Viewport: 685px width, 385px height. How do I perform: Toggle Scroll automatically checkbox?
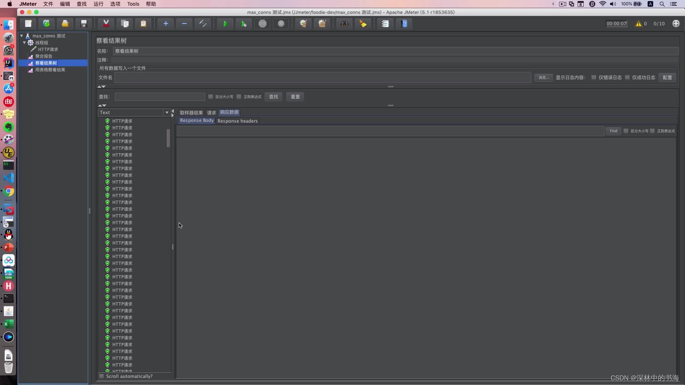click(x=102, y=376)
